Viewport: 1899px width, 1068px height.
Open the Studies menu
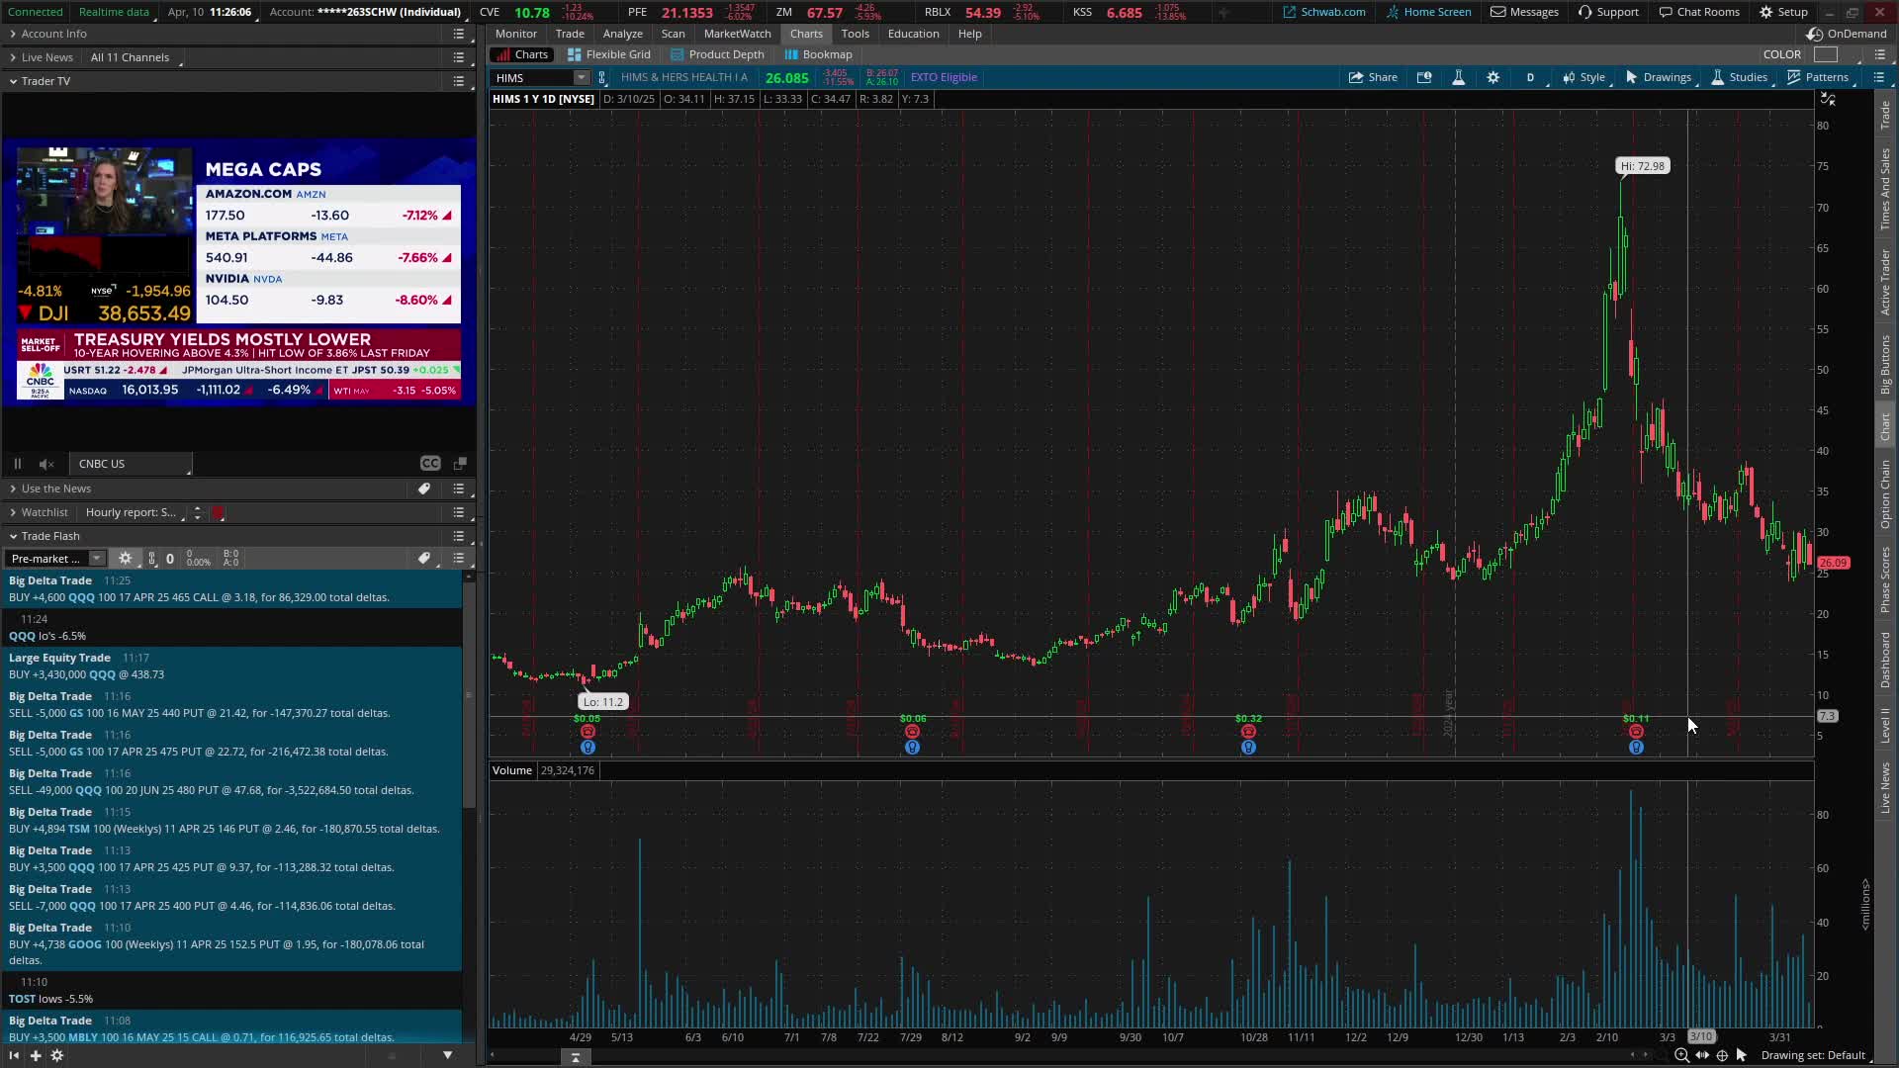coord(1740,77)
